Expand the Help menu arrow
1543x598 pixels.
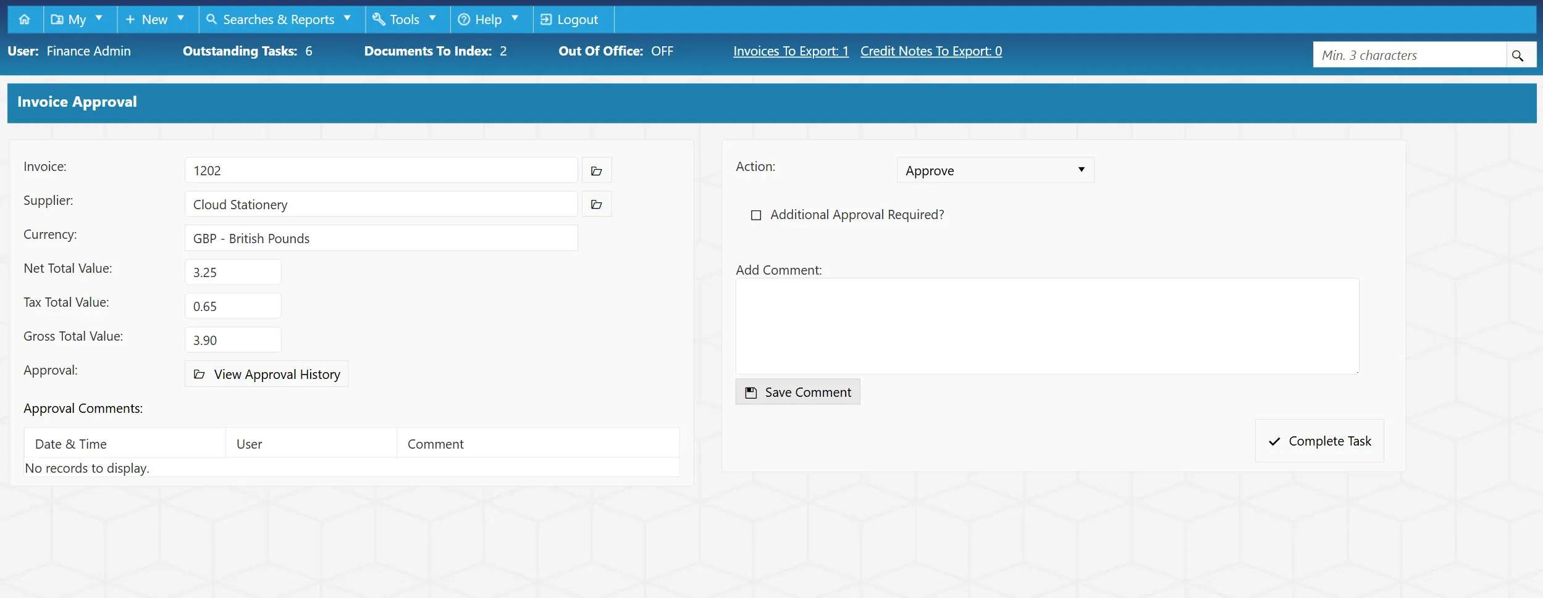point(515,18)
